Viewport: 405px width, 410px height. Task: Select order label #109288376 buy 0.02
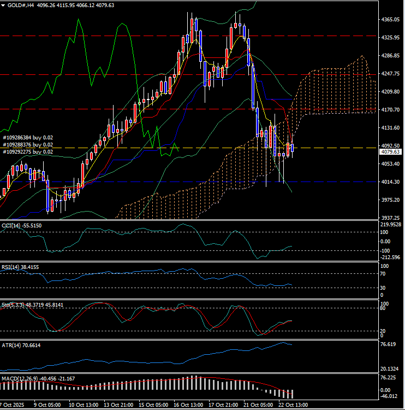(28, 145)
